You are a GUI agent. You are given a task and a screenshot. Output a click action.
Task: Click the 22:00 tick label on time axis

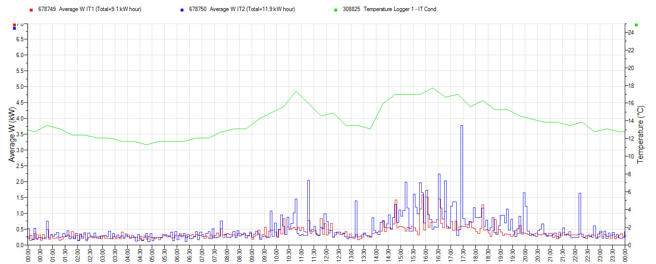[575, 254]
